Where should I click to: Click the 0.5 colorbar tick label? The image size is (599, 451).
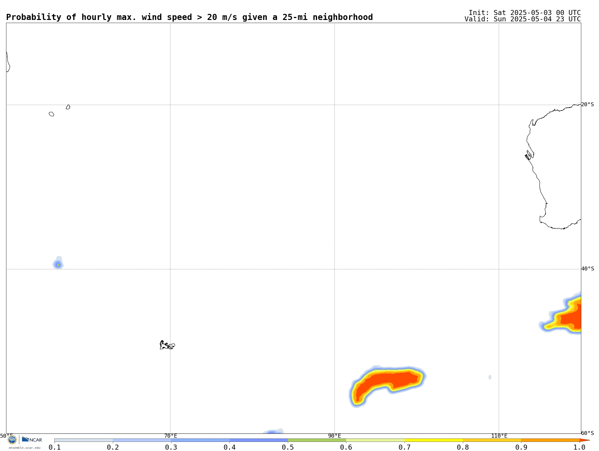click(288, 447)
